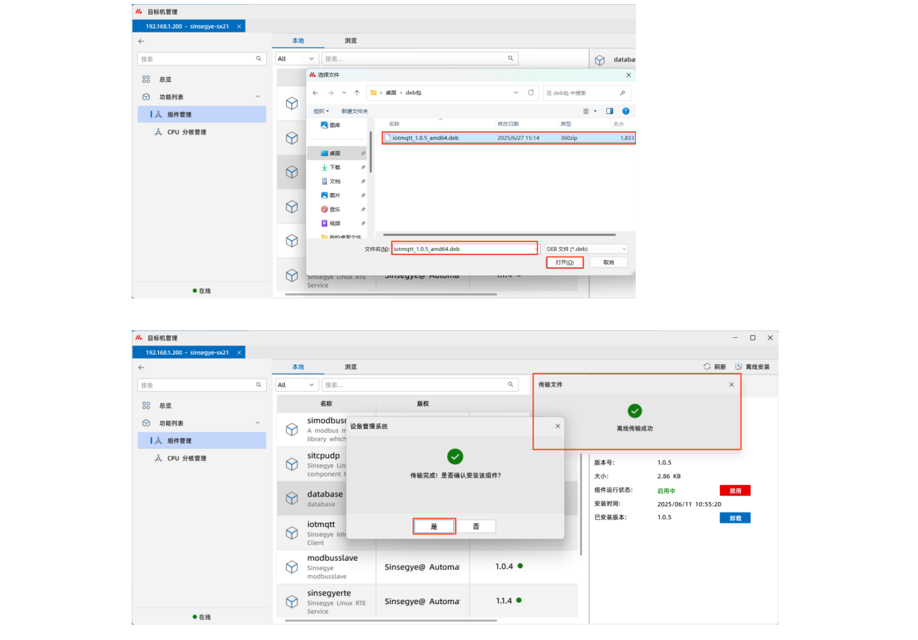Click 新建文件夹 in the file dialog toolbar
Viewport: 918px width, 640px height.
click(x=355, y=111)
